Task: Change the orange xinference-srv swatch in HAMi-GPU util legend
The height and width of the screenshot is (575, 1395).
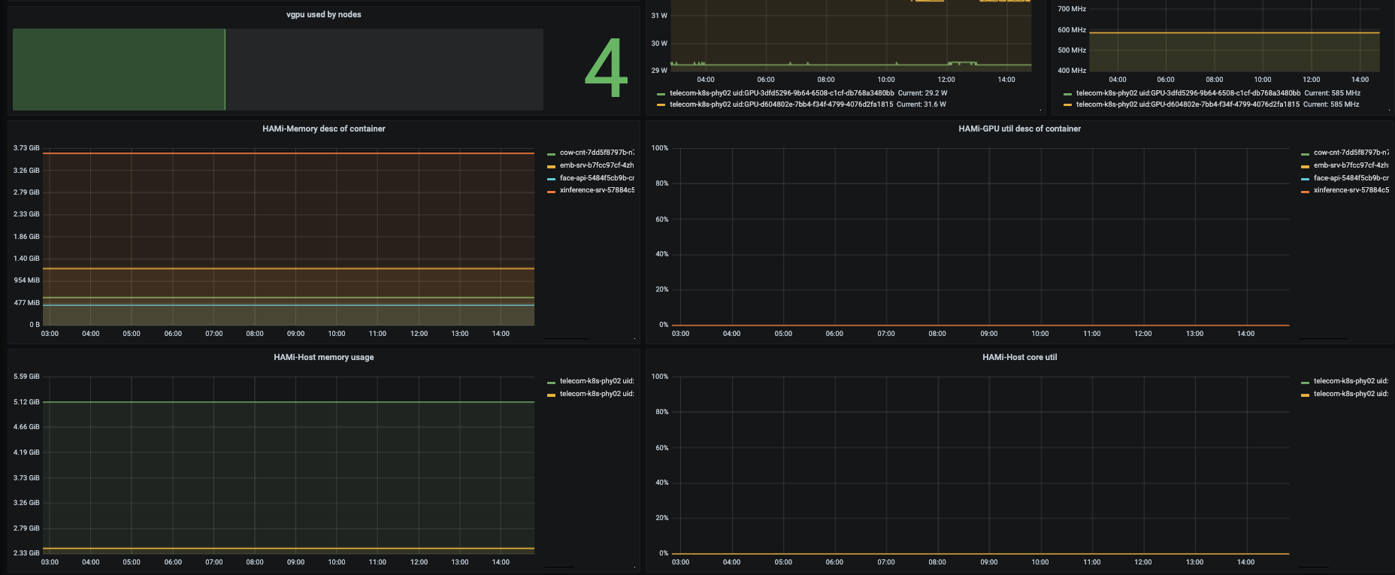Action: tap(1306, 191)
